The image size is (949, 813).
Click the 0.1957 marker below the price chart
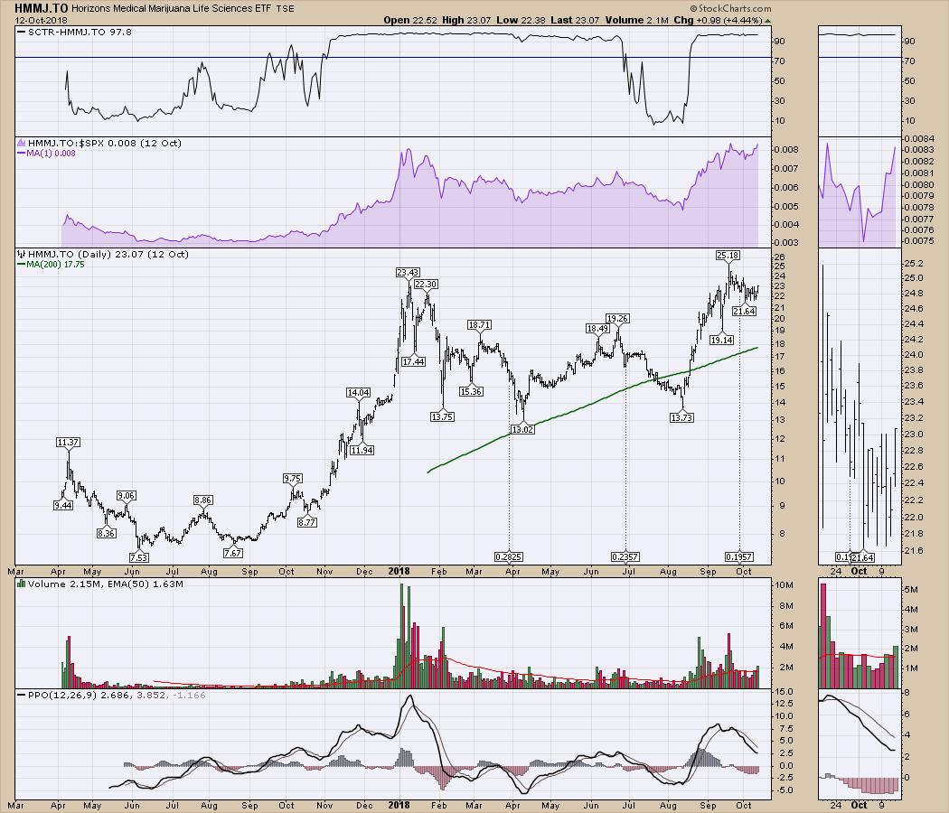point(739,556)
